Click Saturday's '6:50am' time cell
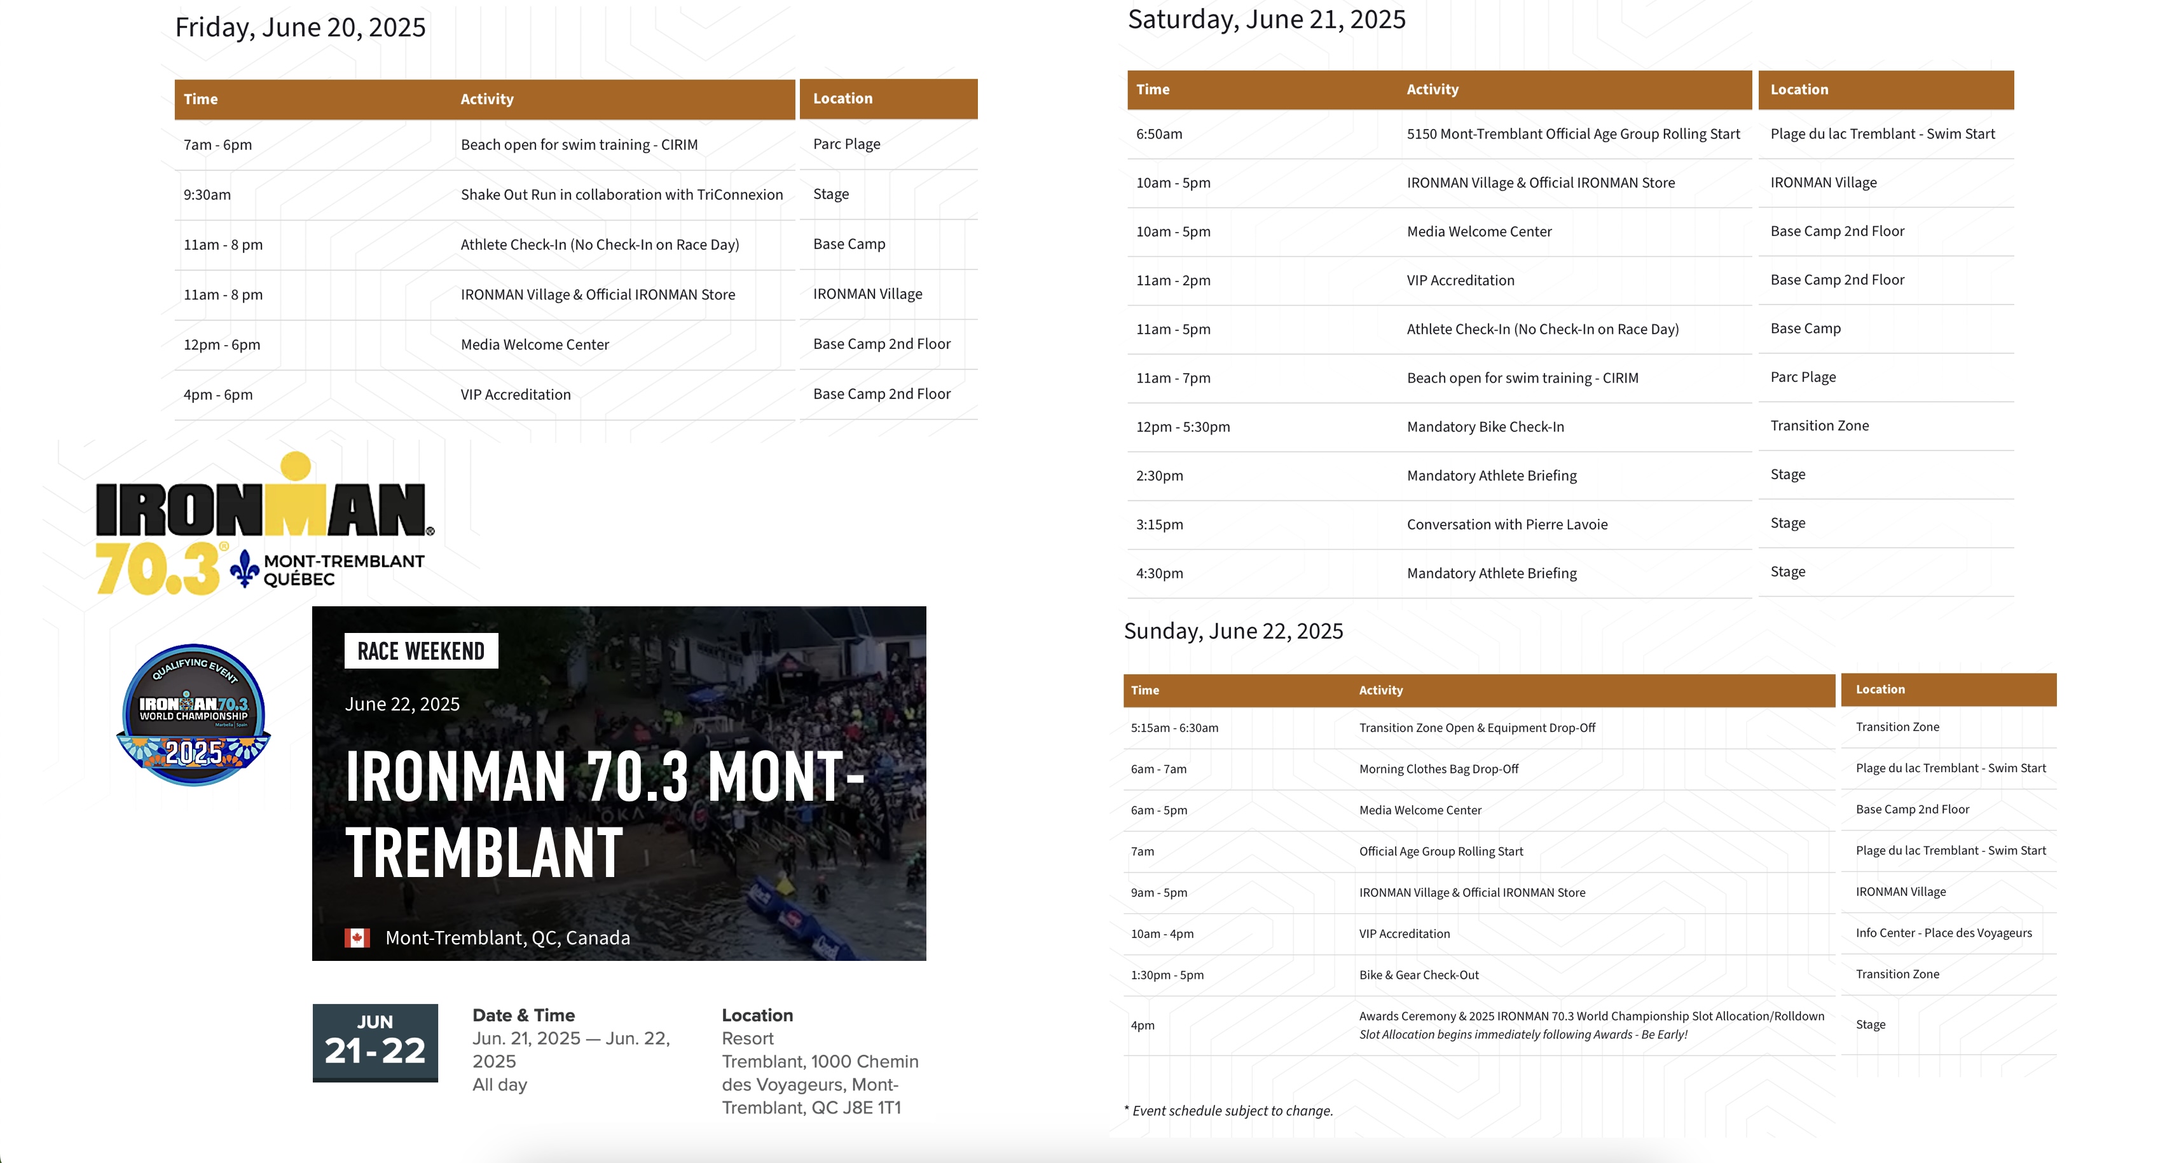This screenshot has width=2172, height=1163. click(x=1158, y=134)
